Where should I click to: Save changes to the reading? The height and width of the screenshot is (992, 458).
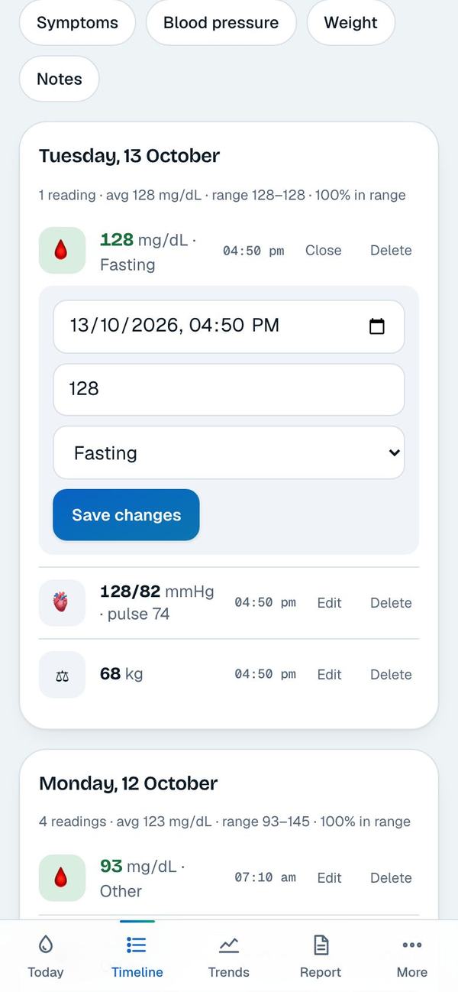[x=126, y=515]
